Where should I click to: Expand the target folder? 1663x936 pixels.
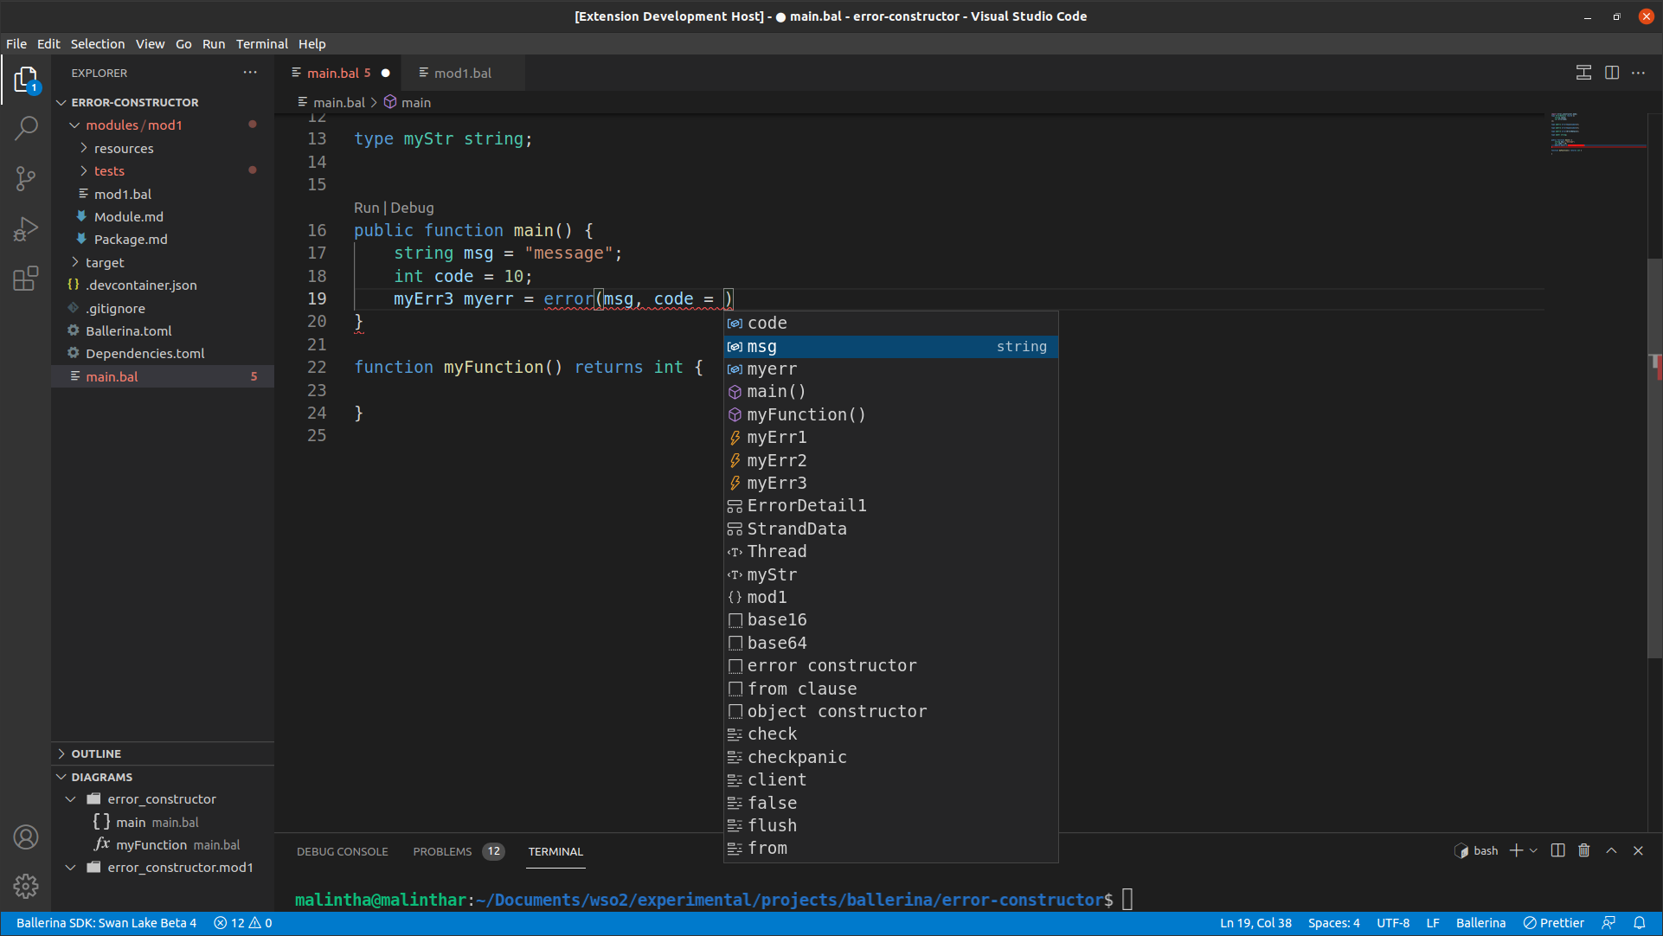point(105,262)
